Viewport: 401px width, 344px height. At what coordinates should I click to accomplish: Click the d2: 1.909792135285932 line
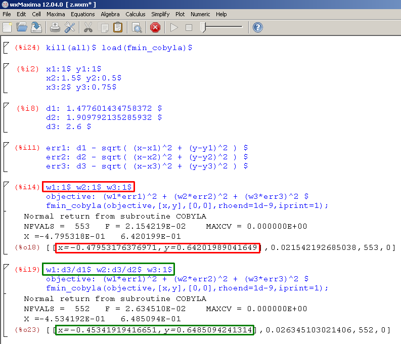pyautogui.click(x=104, y=118)
